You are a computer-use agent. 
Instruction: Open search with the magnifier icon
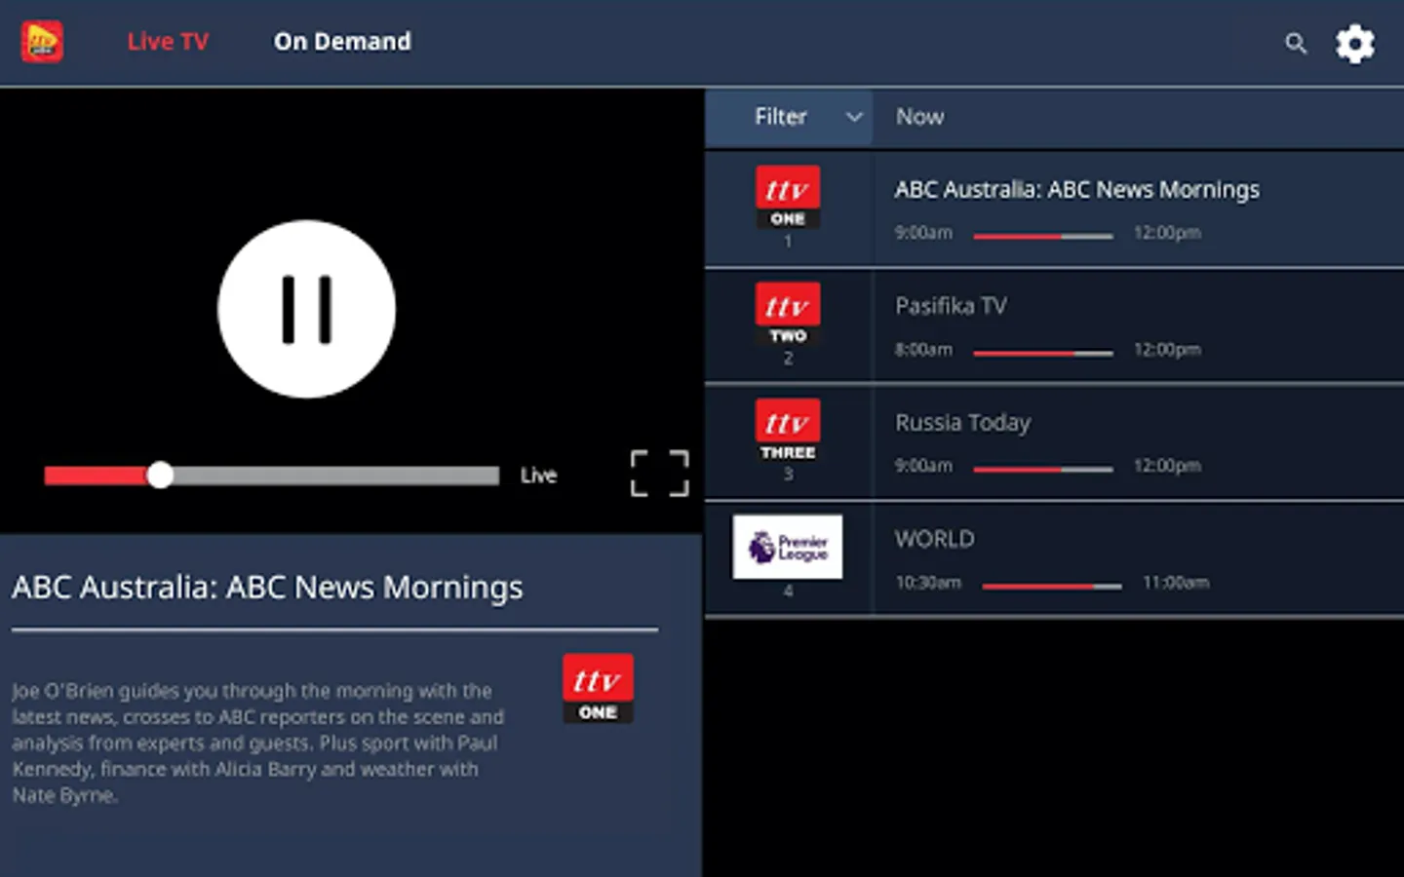1295,44
